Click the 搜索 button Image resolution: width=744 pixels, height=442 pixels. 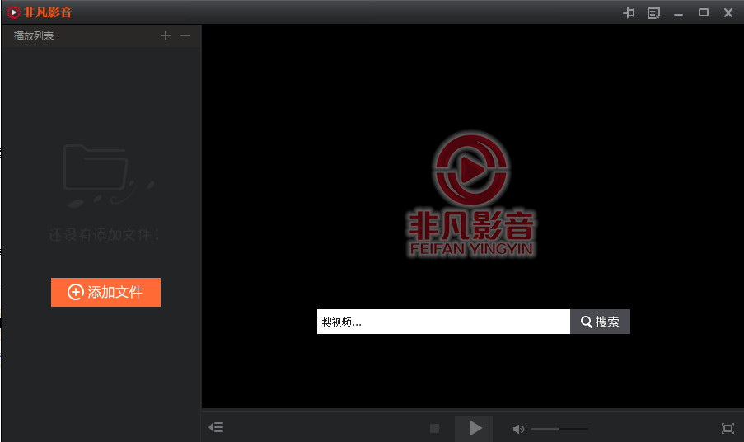tap(601, 322)
